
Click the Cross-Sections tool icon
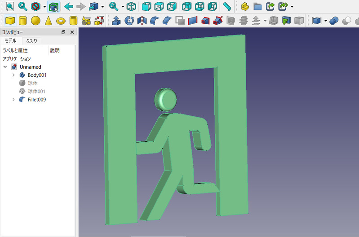(244, 21)
